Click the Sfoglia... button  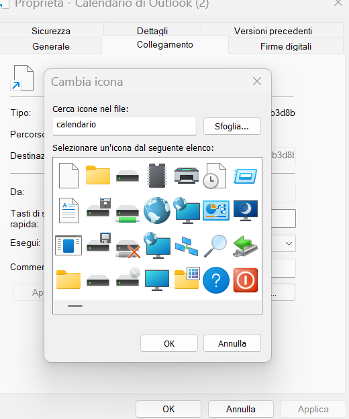(x=232, y=126)
